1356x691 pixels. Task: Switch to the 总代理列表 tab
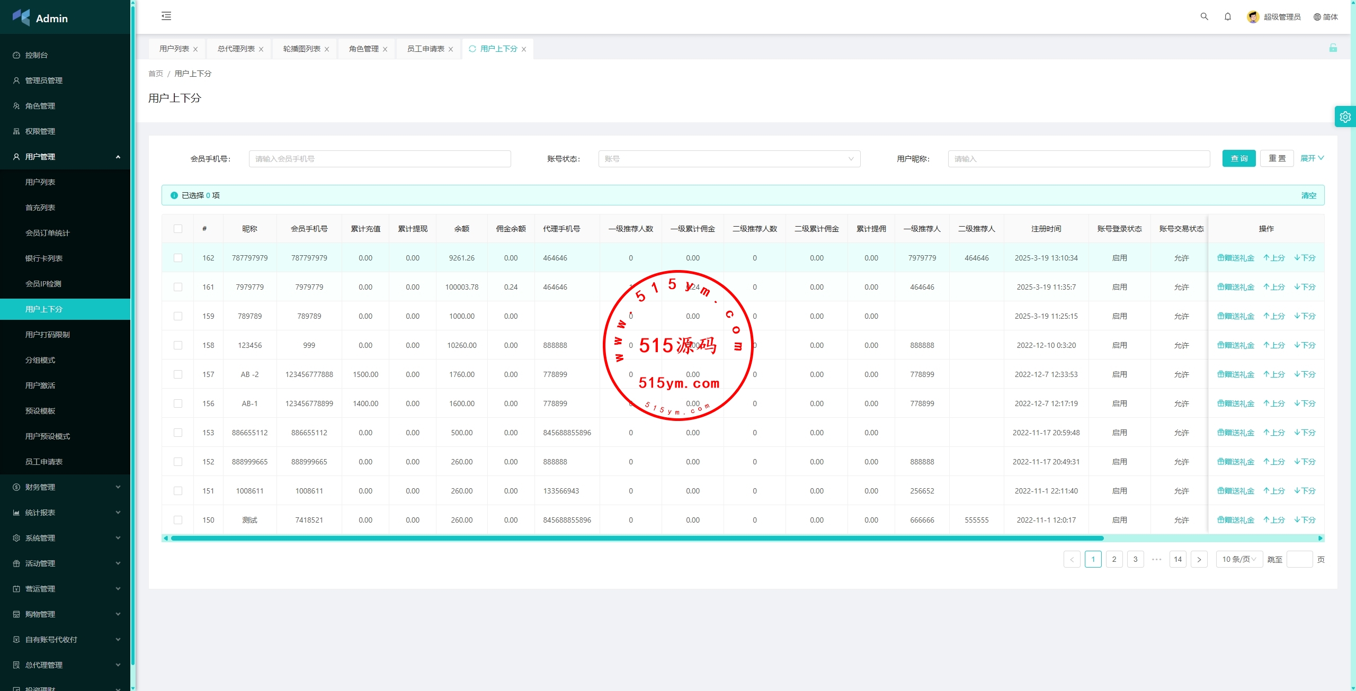click(x=236, y=49)
